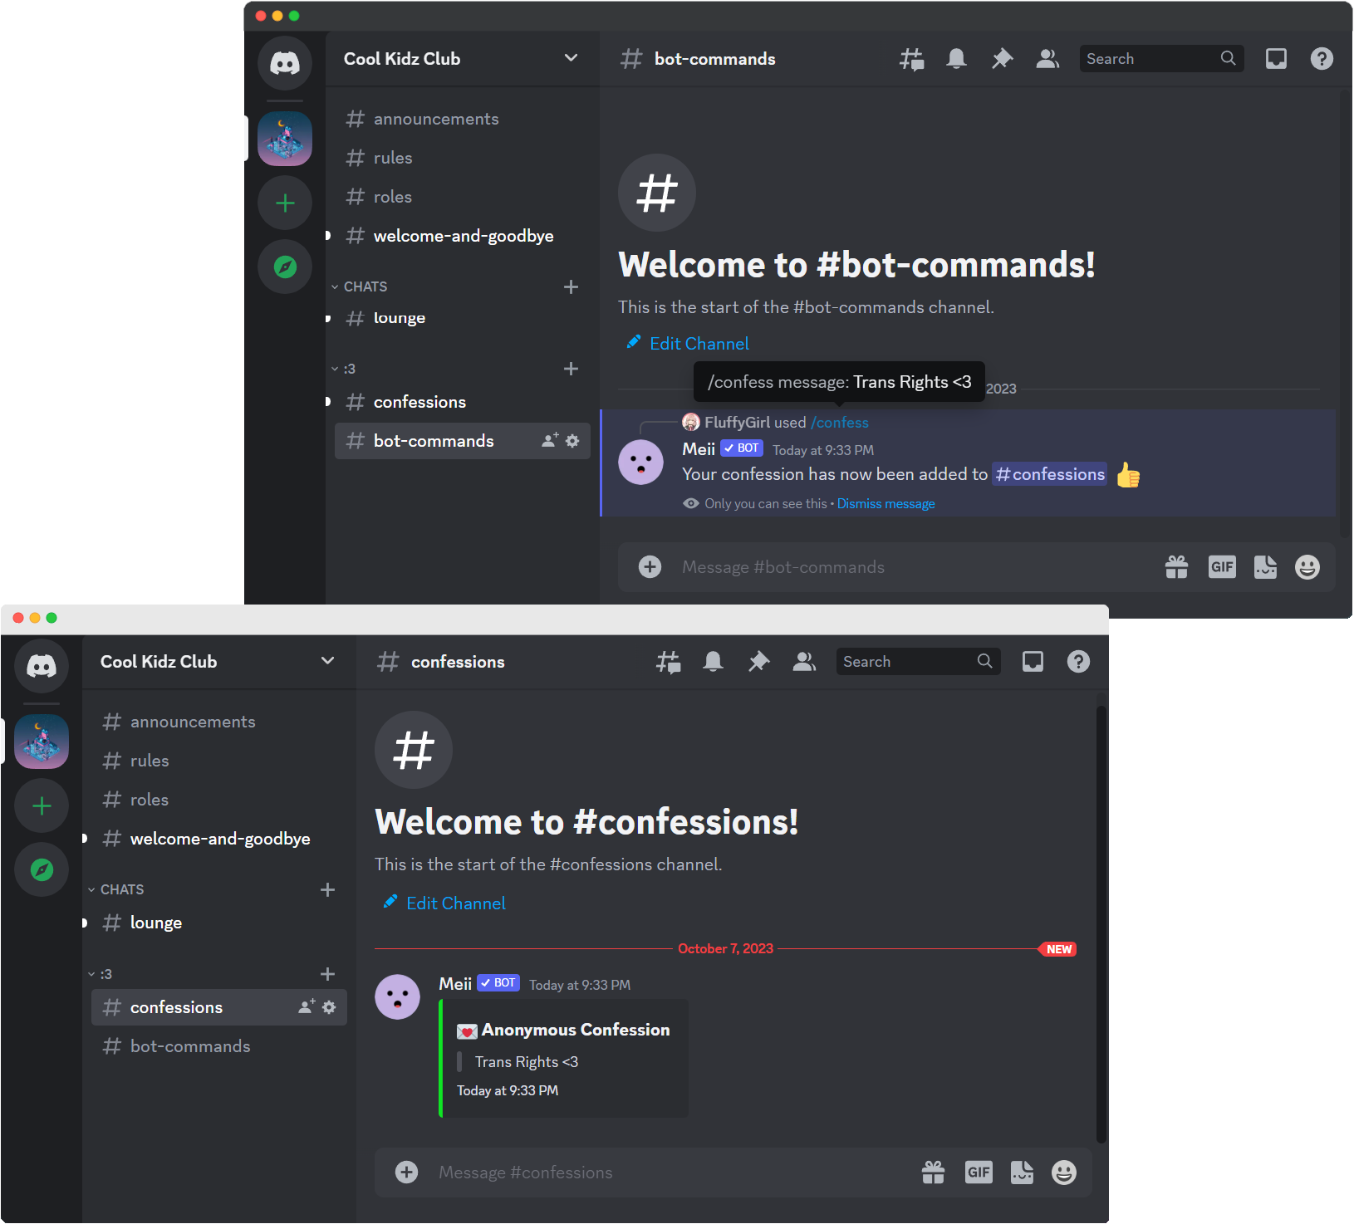Click Edit Channel for #confessions
Screen dimensions: 1354x1224
coord(455,903)
